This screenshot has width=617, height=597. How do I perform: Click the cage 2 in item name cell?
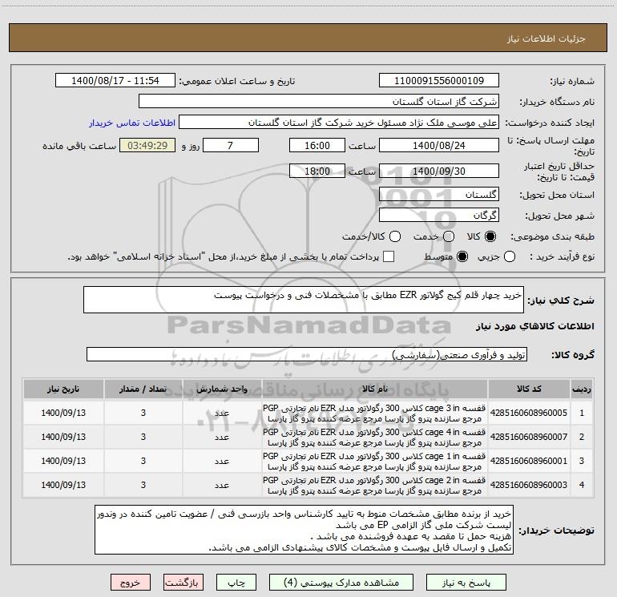click(x=375, y=485)
